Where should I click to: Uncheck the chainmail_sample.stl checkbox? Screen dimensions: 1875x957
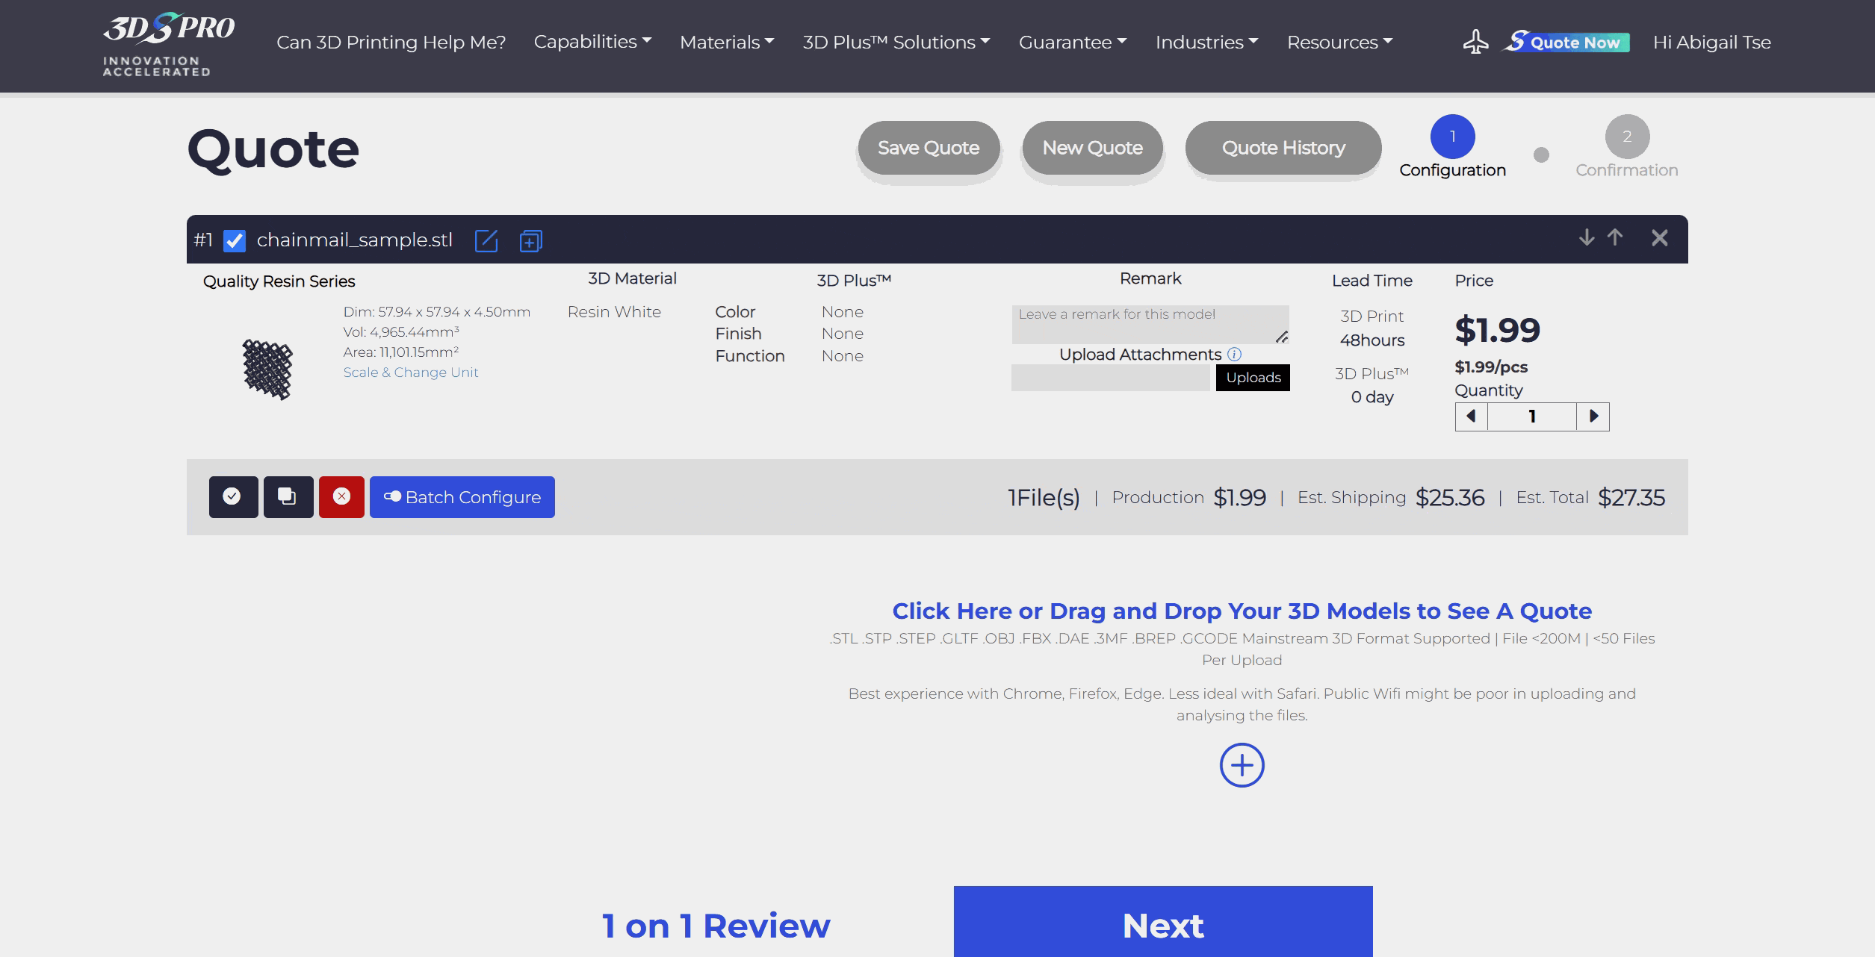pyautogui.click(x=235, y=240)
